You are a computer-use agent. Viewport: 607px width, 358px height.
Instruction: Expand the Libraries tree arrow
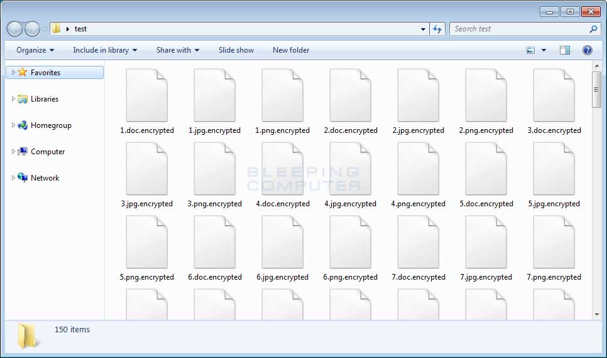click(x=13, y=99)
